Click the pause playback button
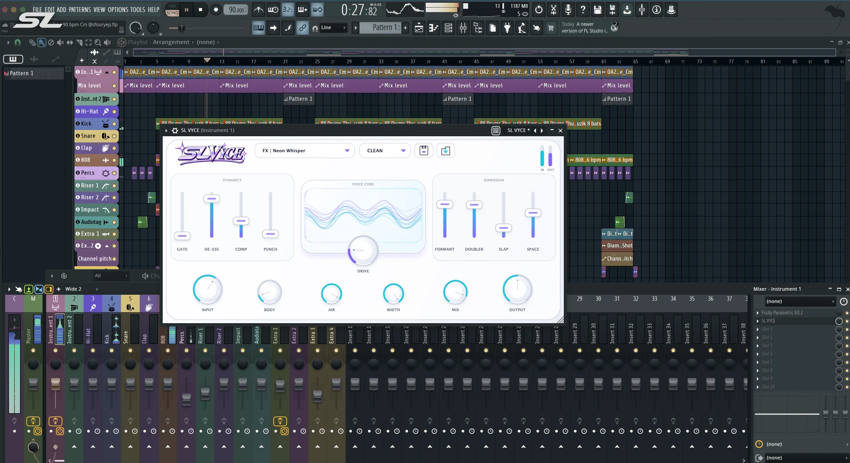Viewport: 850px width, 463px height. point(186,9)
